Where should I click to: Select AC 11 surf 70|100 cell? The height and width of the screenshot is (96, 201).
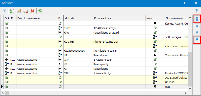[x=176, y=77]
